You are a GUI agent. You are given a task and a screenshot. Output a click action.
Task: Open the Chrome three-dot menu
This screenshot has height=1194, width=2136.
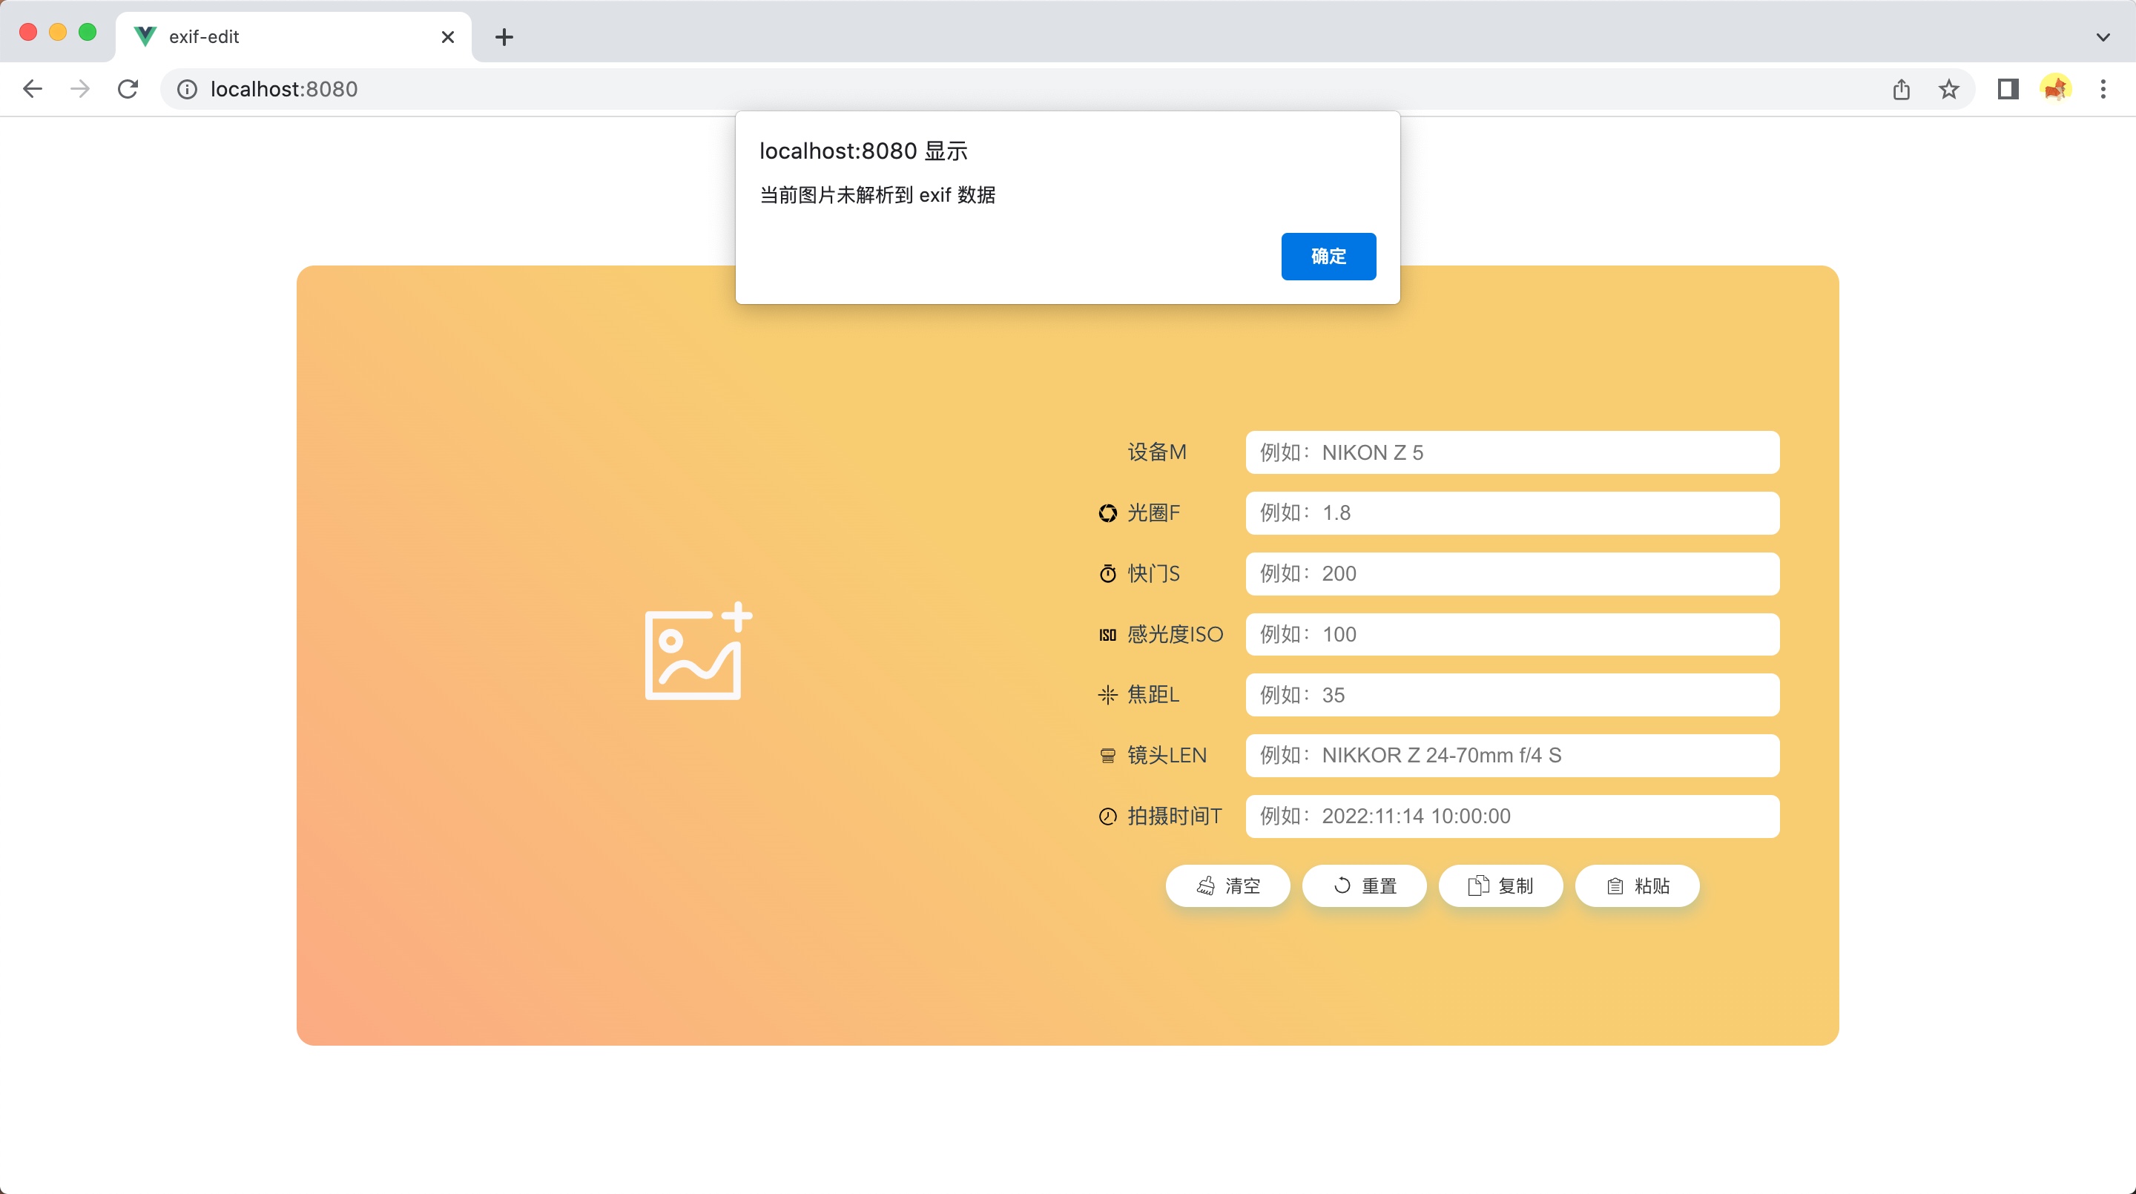click(x=2103, y=89)
